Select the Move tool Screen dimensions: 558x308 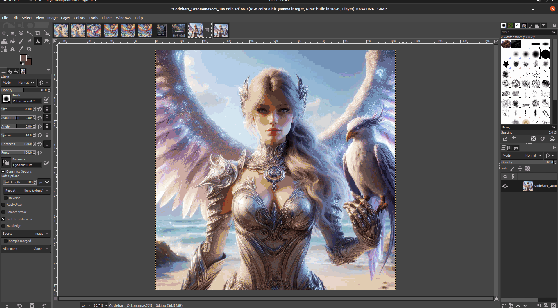pyautogui.click(x=4, y=33)
